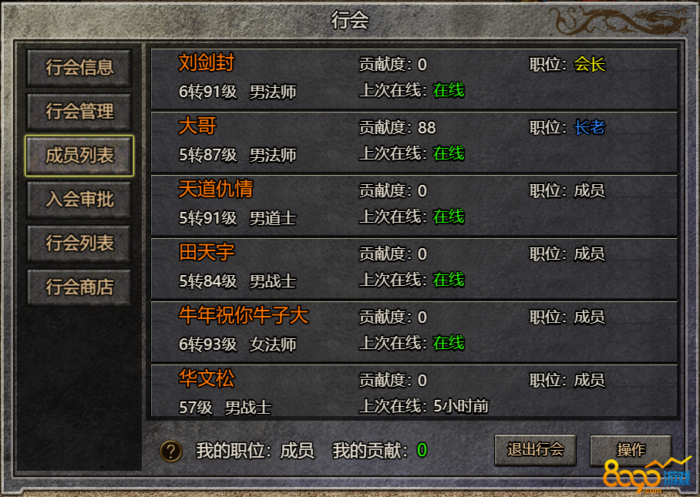This screenshot has width=700, height=497.
Task: Select offline member 华文松 row
Action: coord(414,391)
